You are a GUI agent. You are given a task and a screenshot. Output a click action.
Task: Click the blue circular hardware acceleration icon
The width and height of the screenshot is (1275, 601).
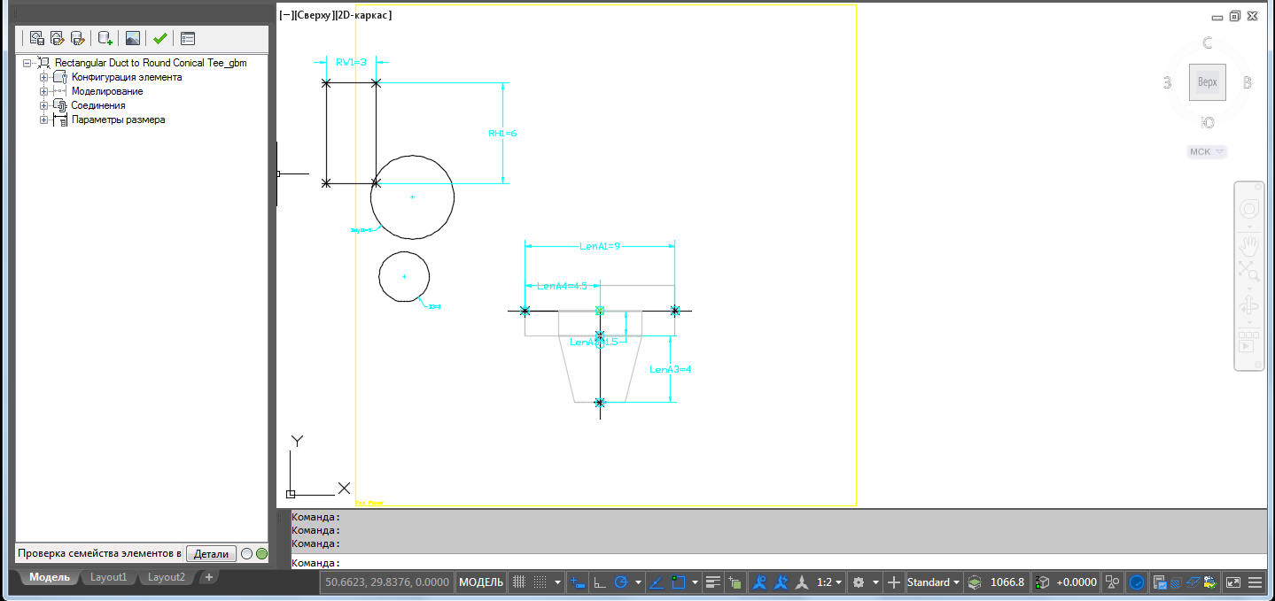1137,582
